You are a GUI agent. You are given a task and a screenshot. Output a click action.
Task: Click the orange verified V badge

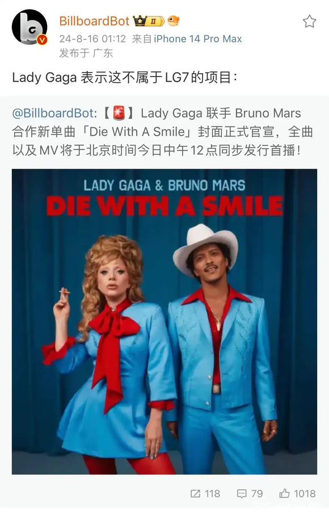[x=42, y=40]
